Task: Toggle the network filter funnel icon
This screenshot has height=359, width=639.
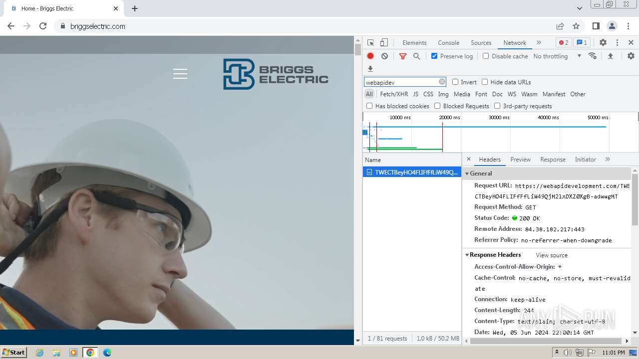Action: point(403,56)
